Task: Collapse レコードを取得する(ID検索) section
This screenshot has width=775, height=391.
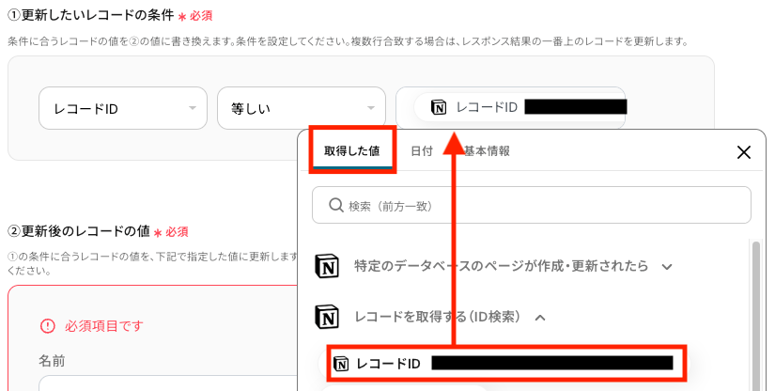Action: (x=540, y=318)
